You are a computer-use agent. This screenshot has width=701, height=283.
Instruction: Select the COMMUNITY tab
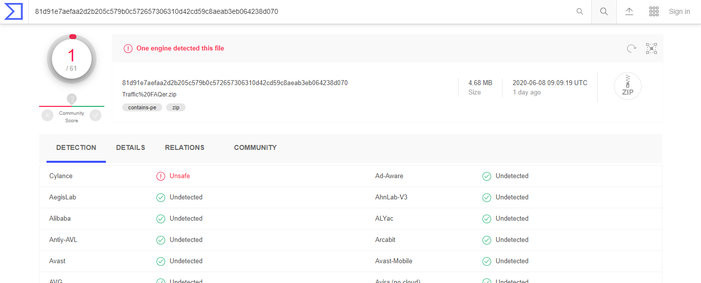[255, 147]
